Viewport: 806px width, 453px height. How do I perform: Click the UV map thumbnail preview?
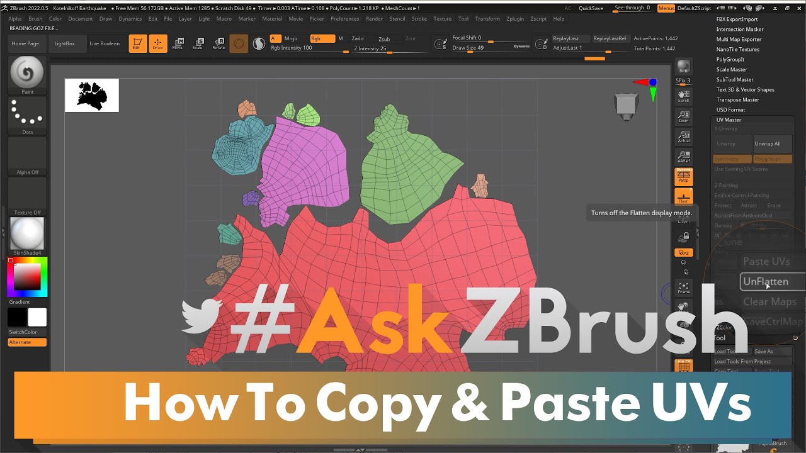[92, 95]
